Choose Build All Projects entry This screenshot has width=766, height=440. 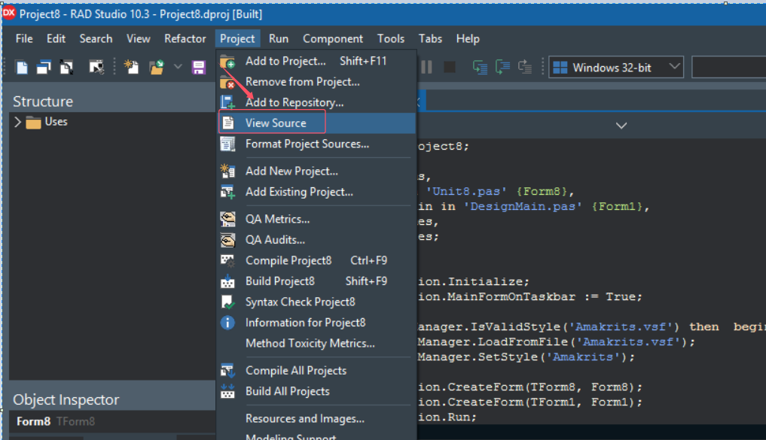(316, 391)
